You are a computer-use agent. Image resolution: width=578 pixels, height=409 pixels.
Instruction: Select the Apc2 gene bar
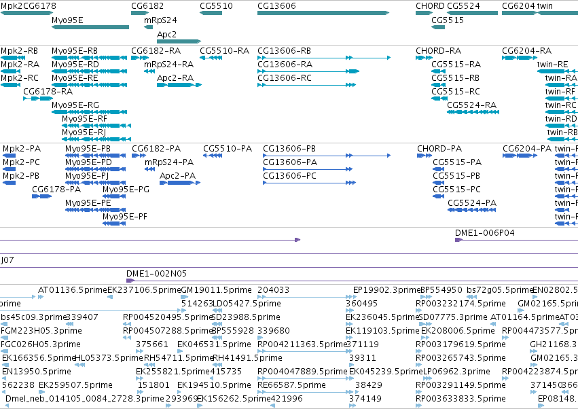[x=179, y=41]
